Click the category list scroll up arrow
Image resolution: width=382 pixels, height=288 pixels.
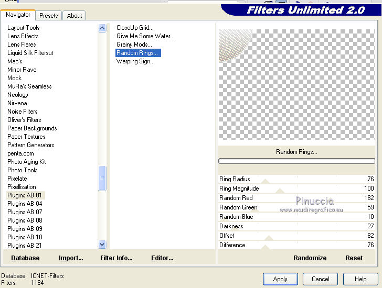[102, 28]
